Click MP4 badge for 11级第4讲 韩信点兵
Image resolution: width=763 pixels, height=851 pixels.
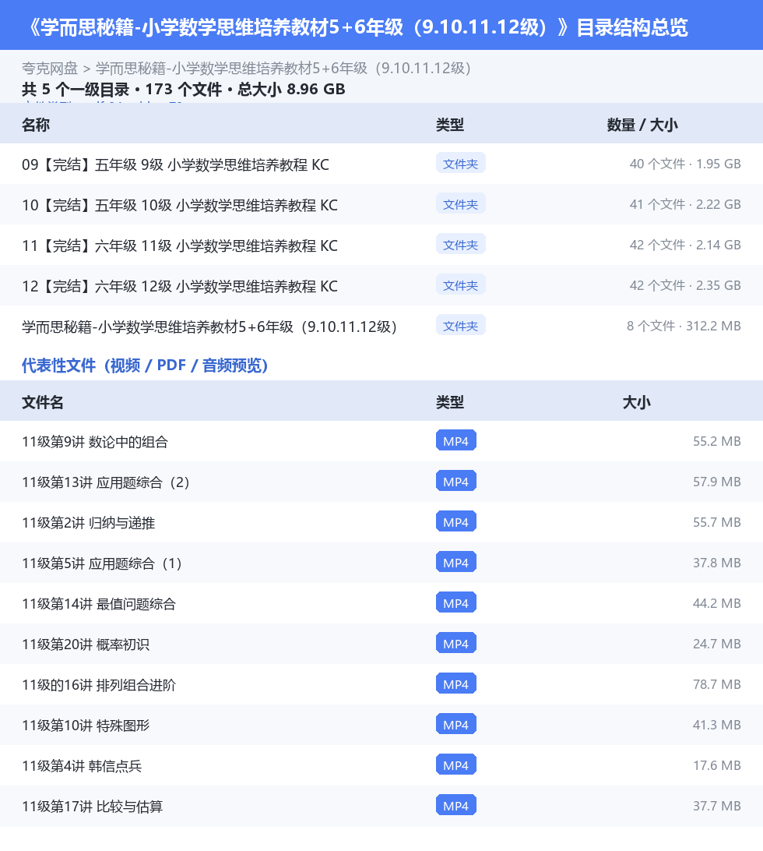tap(456, 765)
